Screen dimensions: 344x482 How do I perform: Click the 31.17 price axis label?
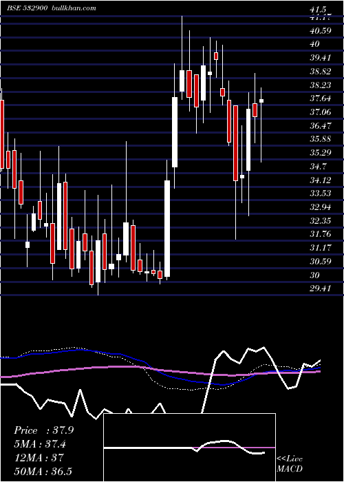click(x=321, y=248)
